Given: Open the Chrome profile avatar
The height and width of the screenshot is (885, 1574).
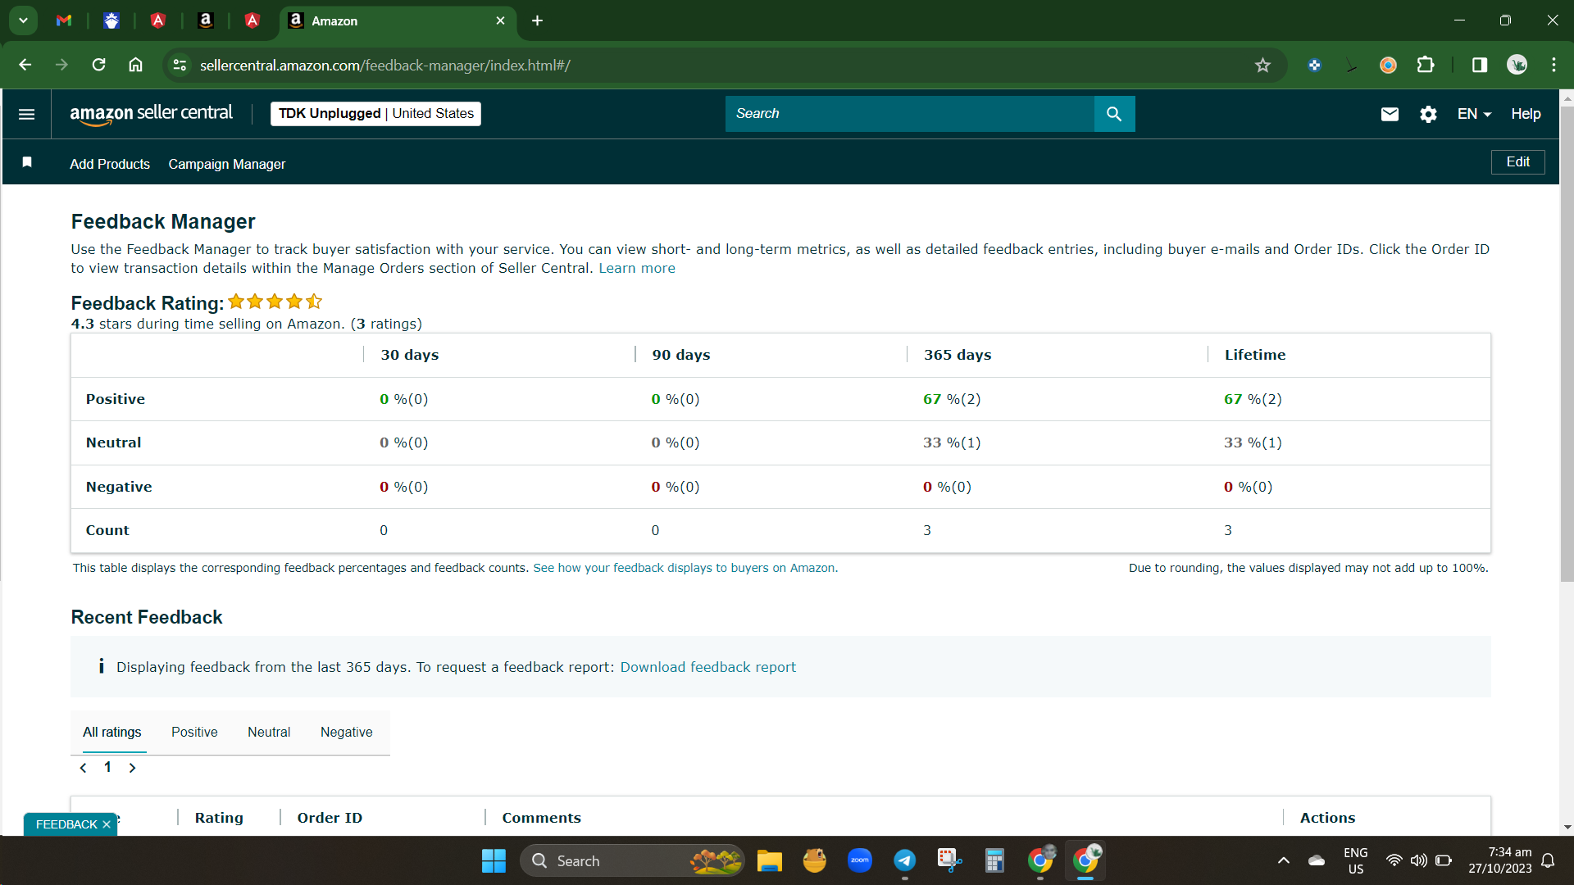Looking at the screenshot, I should pyautogui.click(x=1517, y=65).
